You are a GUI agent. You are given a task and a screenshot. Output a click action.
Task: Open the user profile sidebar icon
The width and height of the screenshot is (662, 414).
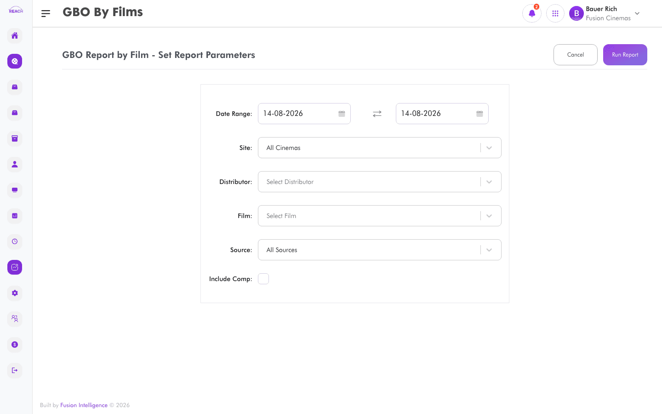[15, 164]
